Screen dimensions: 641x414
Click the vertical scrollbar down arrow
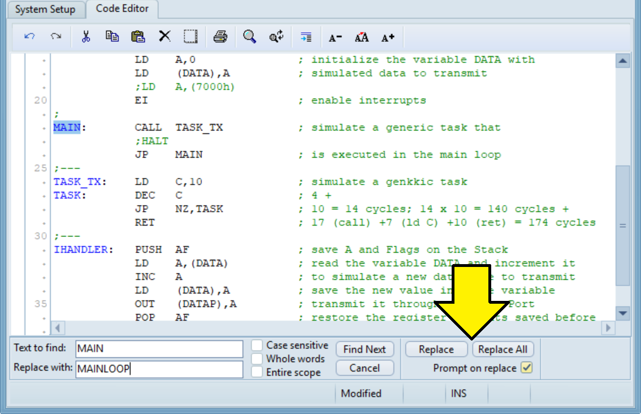pos(622,313)
